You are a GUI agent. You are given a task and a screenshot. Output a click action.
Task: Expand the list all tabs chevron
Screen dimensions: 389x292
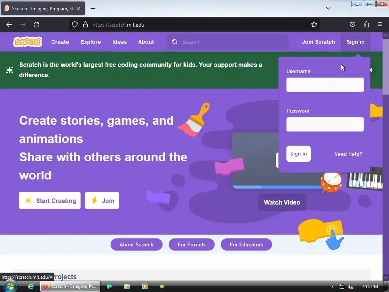pos(328,8)
